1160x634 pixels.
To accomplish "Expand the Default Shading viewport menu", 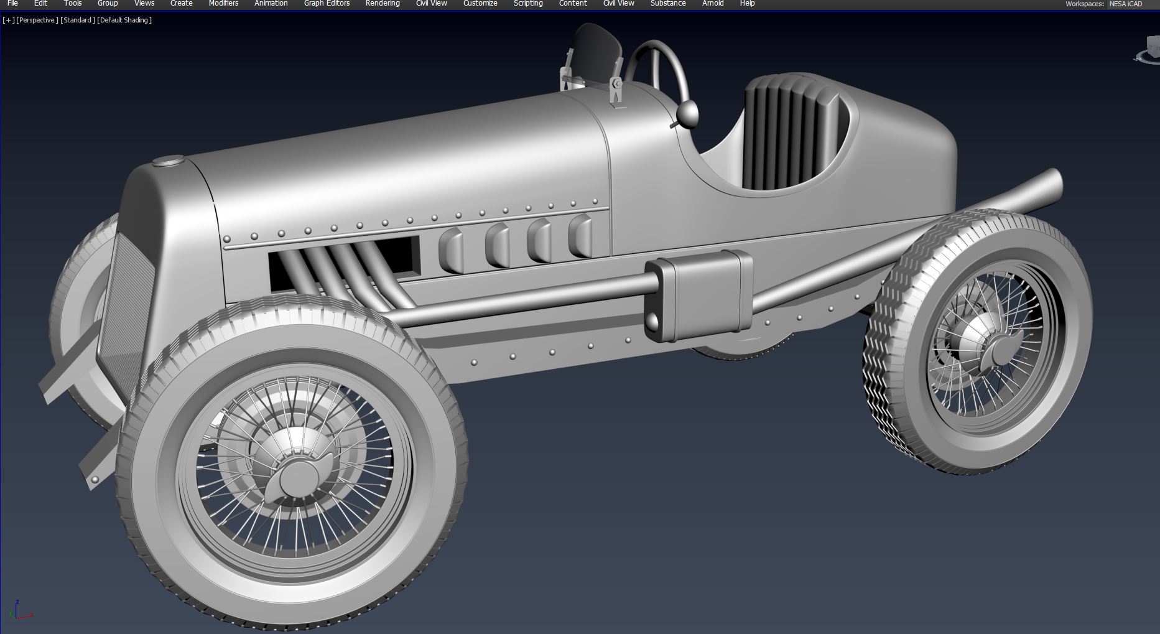I will point(124,20).
